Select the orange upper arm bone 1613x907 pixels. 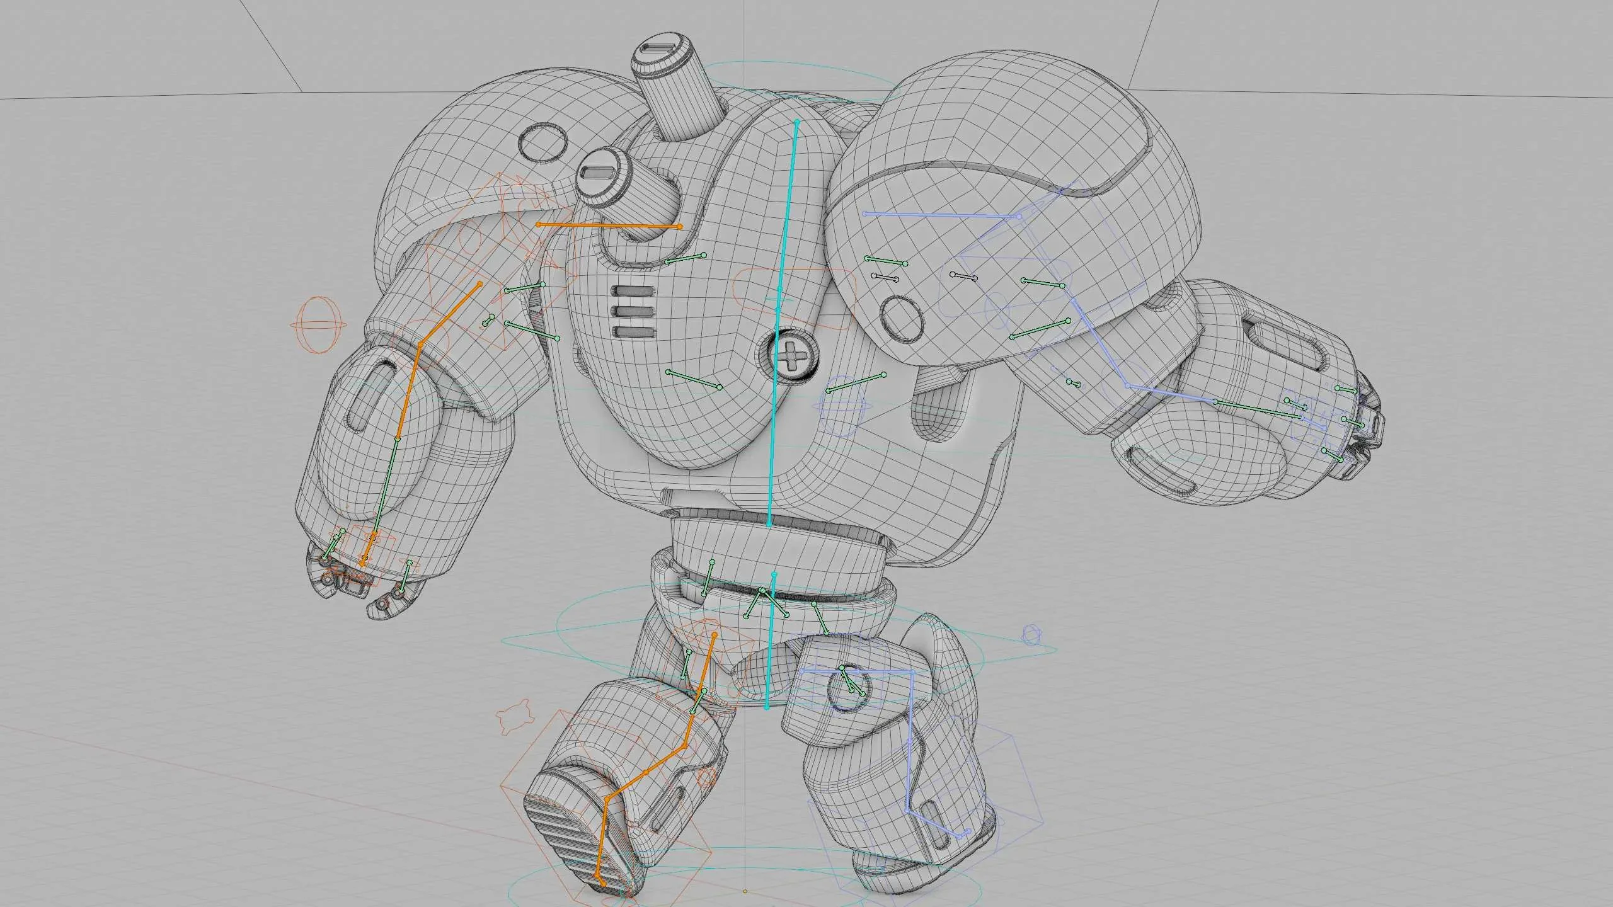click(x=450, y=314)
